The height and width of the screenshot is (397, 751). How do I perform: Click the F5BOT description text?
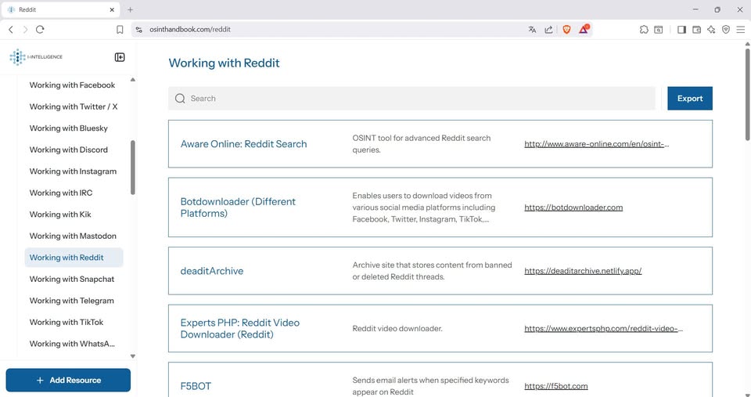coord(430,386)
